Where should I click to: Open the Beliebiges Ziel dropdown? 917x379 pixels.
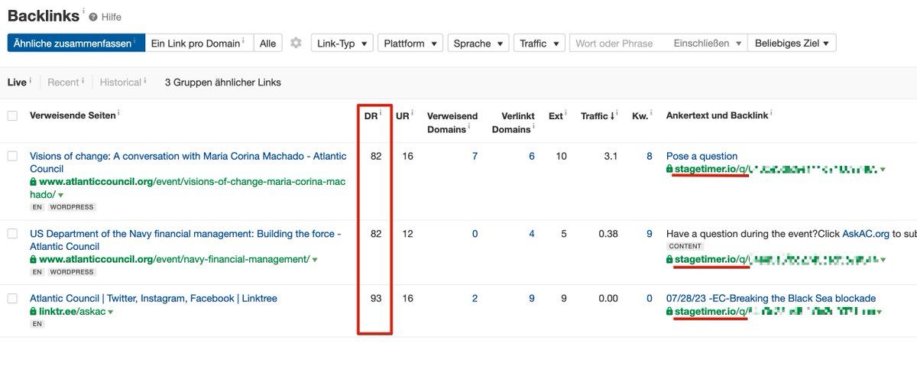(x=792, y=44)
